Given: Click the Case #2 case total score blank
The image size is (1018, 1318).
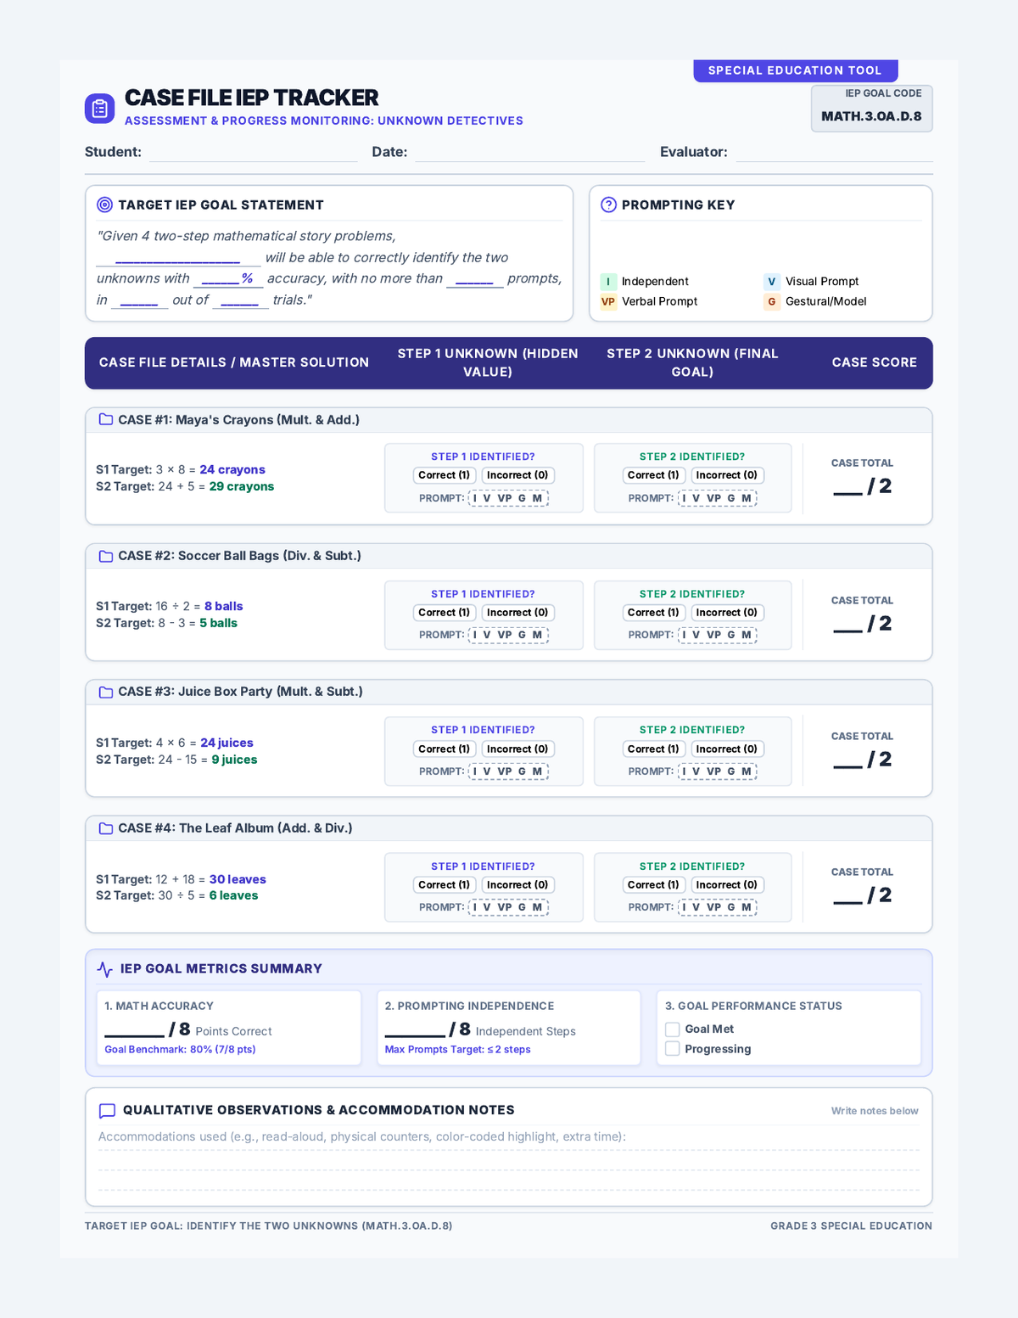Looking at the screenshot, I should click(x=847, y=625).
